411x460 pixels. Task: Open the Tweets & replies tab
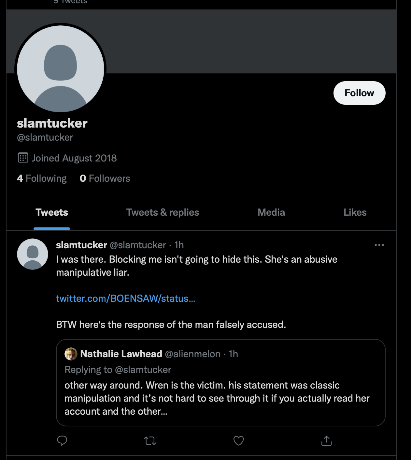click(163, 212)
